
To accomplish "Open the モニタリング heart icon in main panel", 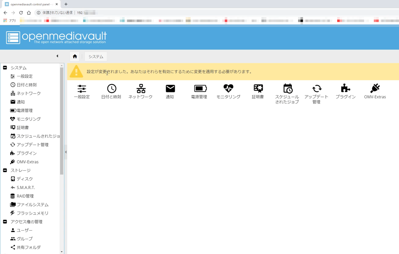I will 228,89.
